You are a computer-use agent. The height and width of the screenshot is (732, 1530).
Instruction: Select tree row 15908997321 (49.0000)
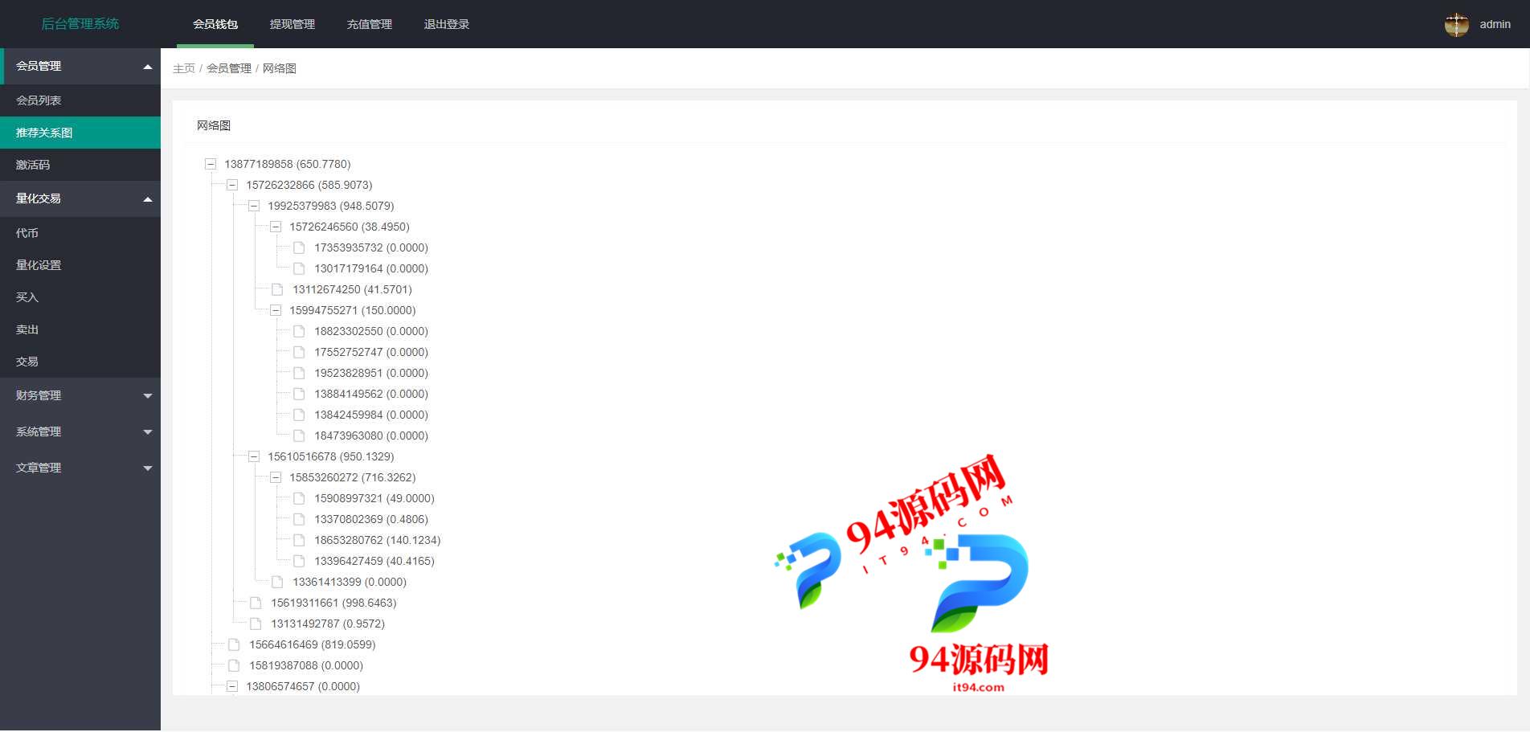coord(374,498)
